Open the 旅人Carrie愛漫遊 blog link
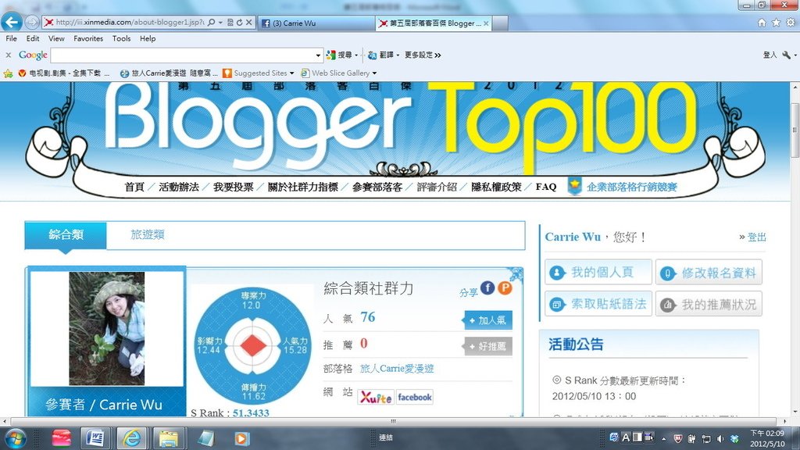The image size is (800, 450). pyautogui.click(x=397, y=369)
